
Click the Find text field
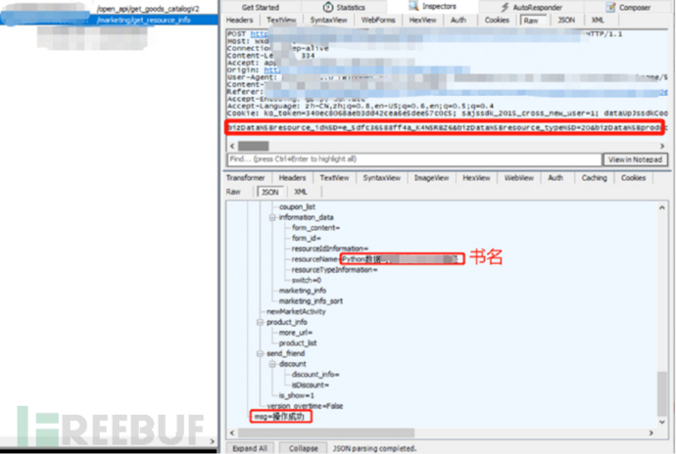pyautogui.click(x=413, y=159)
